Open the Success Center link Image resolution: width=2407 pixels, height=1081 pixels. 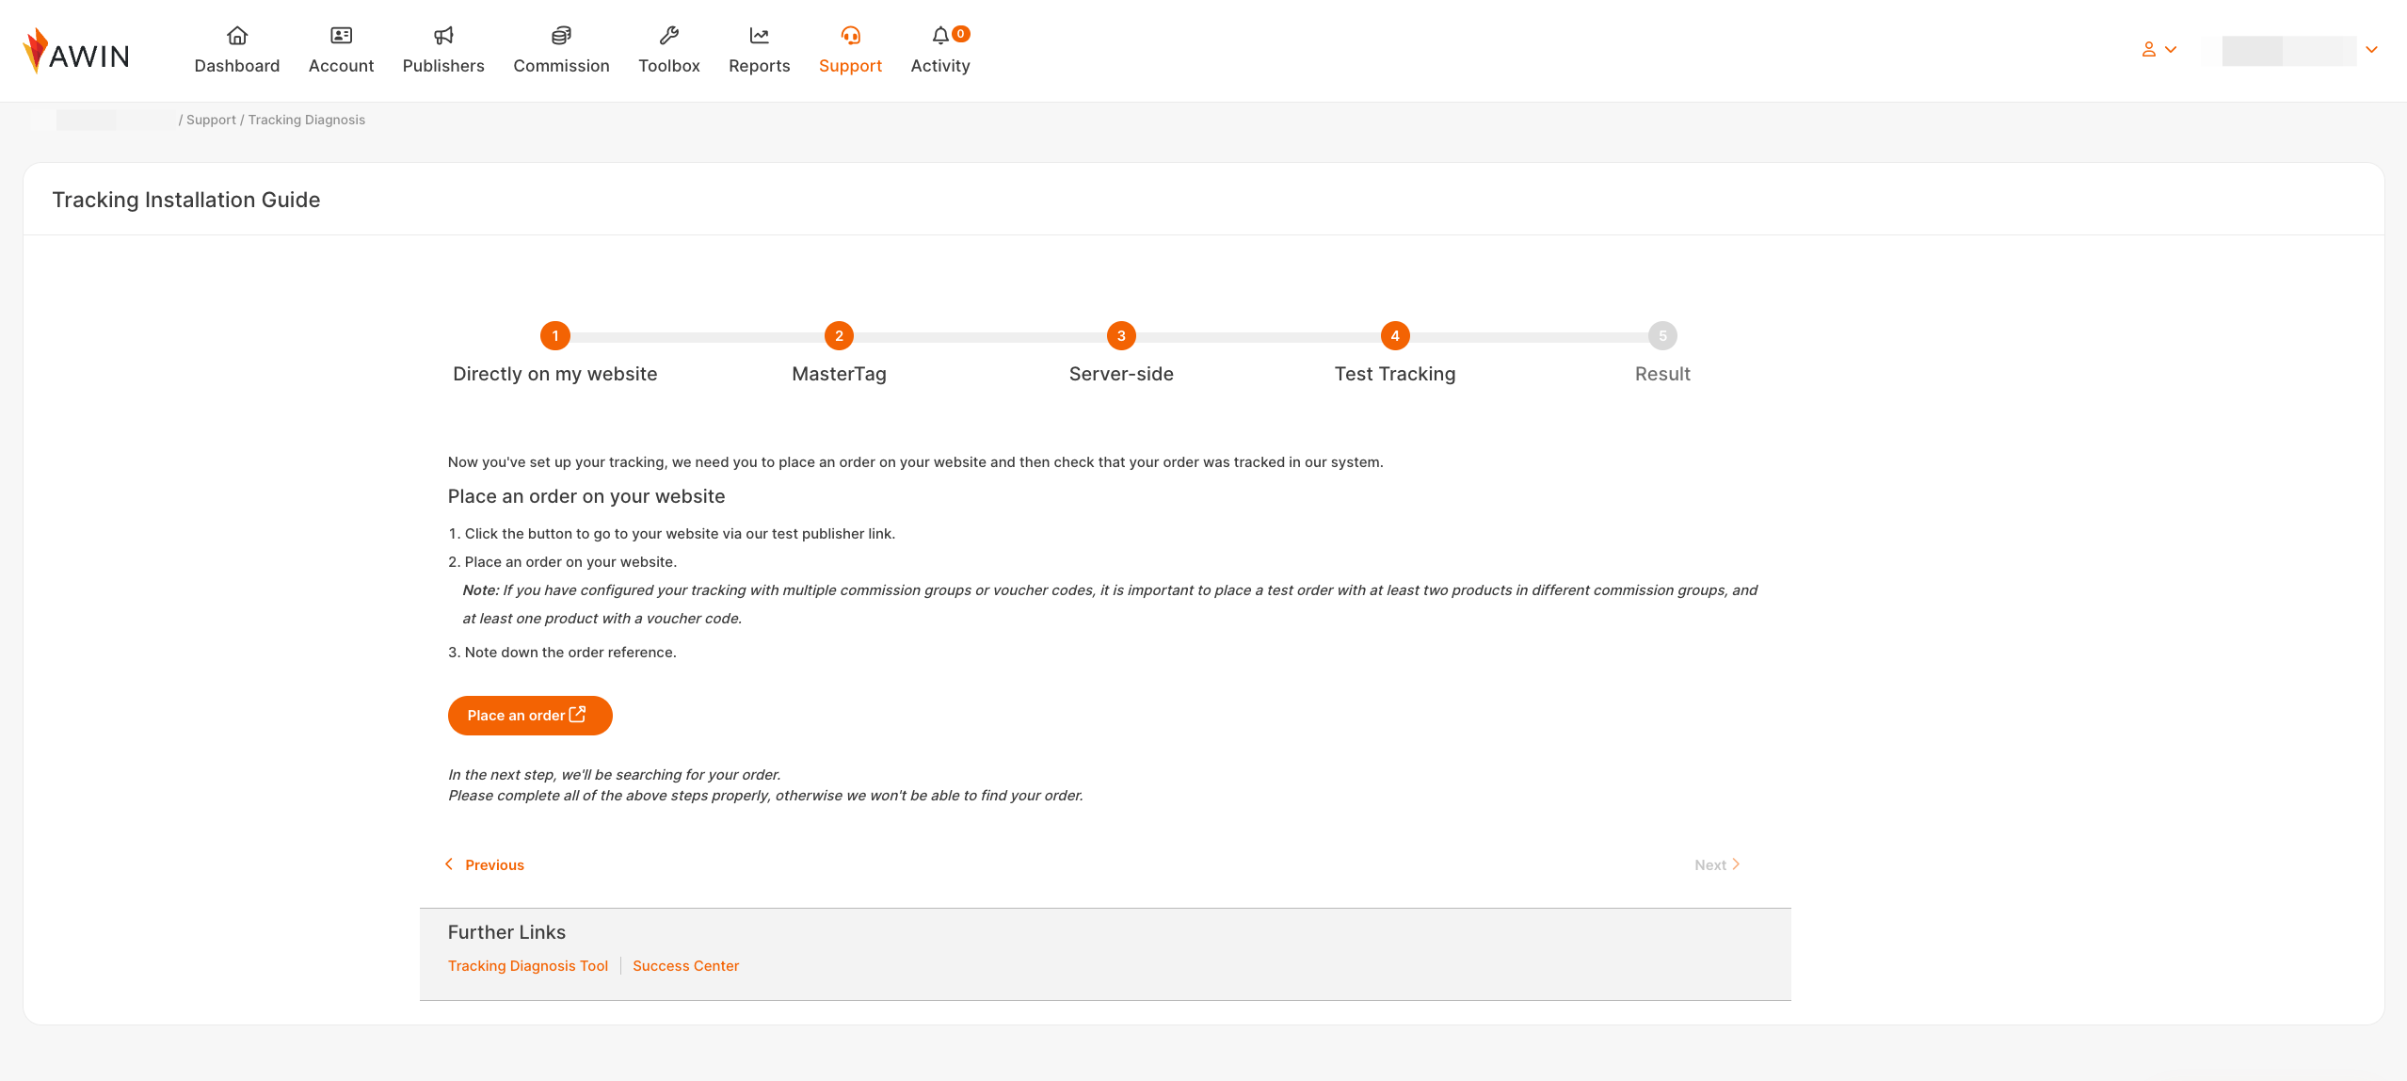(x=685, y=966)
